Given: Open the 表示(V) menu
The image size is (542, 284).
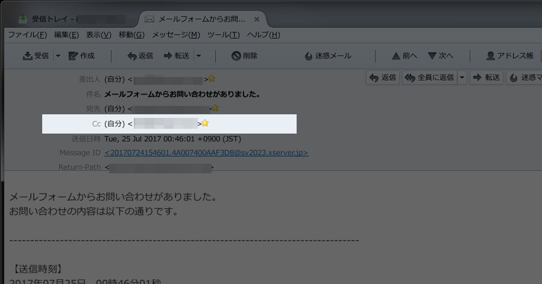Looking at the screenshot, I should coord(98,35).
